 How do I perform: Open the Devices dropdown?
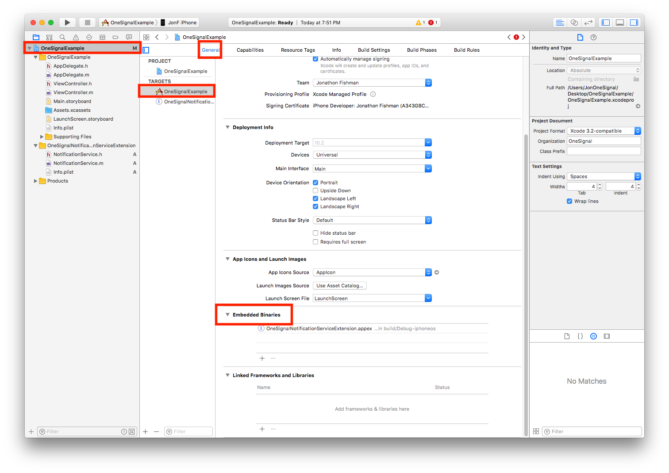[x=372, y=155]
